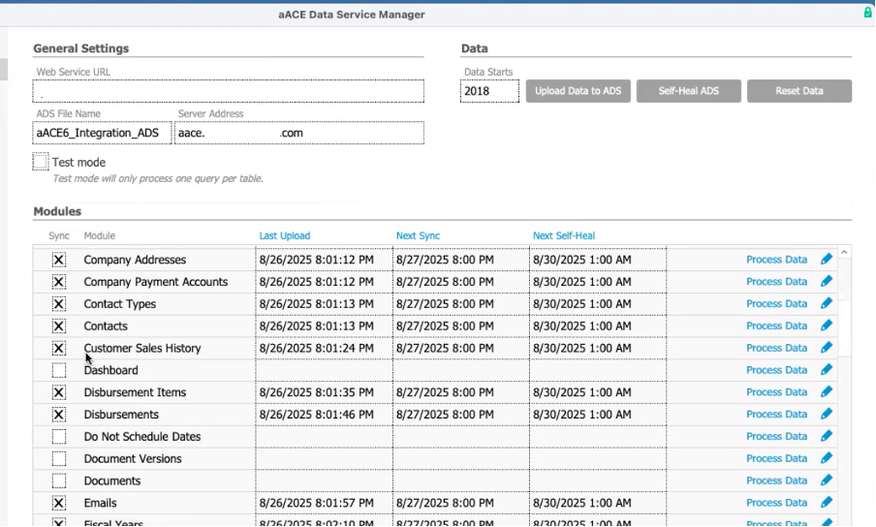876x527 pixels.
Task: Click the Reset Data button
Action: [799, 91]
